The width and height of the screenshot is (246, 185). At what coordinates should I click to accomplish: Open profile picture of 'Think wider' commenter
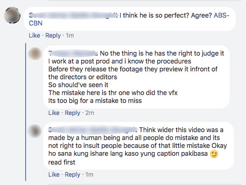pyautogui.click(x=35, y=131)
